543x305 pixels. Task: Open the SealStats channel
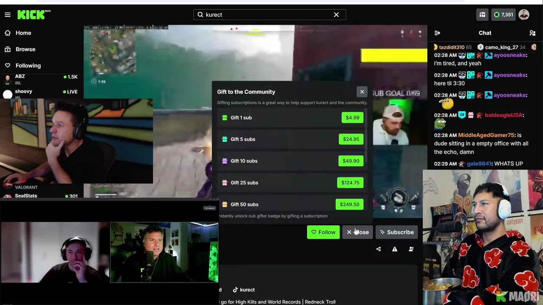coord(40,196)
